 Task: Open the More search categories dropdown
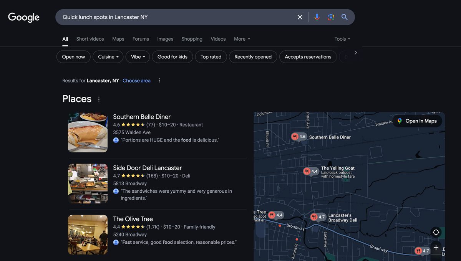(242, 39)
